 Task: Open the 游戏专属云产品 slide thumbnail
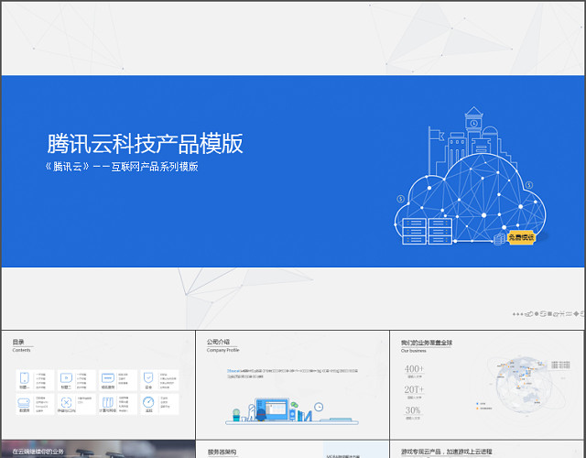point(487,450)
